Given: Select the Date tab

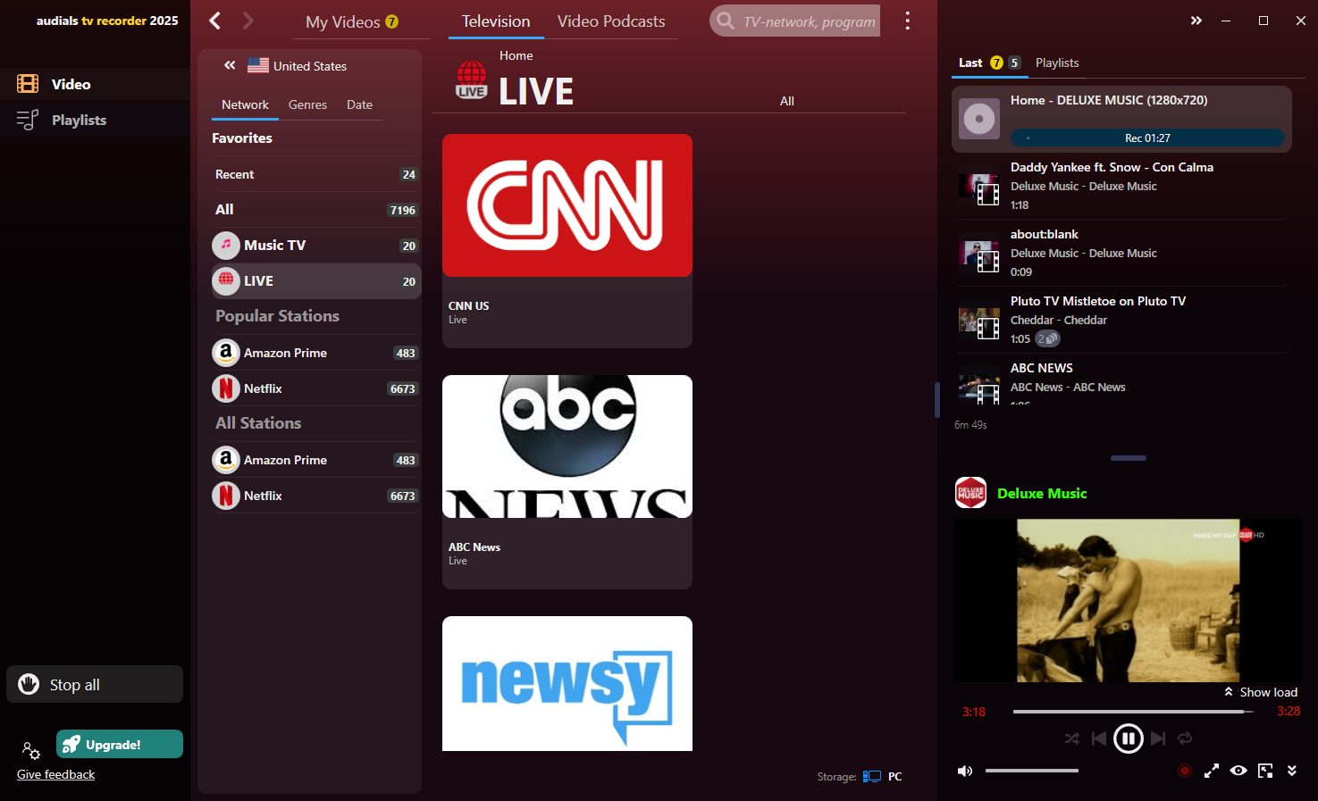Looking at the screenshot, I should pos(359,104).
